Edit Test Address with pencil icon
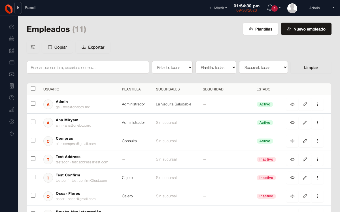This screenshot has height=212, width=340. point(305,159)
